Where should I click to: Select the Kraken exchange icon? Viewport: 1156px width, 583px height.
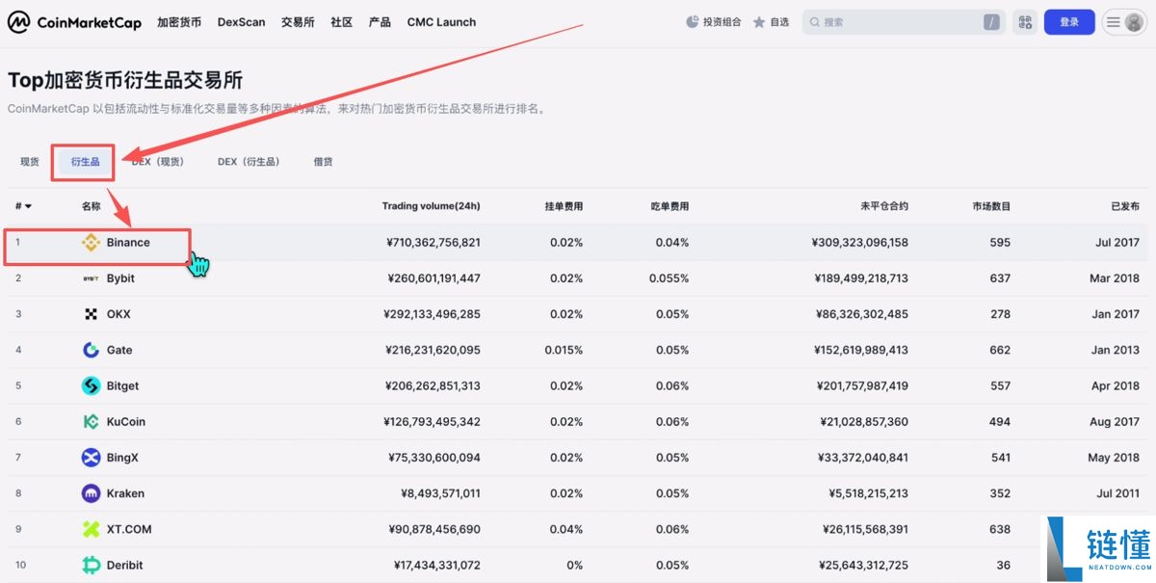(89, 492)
